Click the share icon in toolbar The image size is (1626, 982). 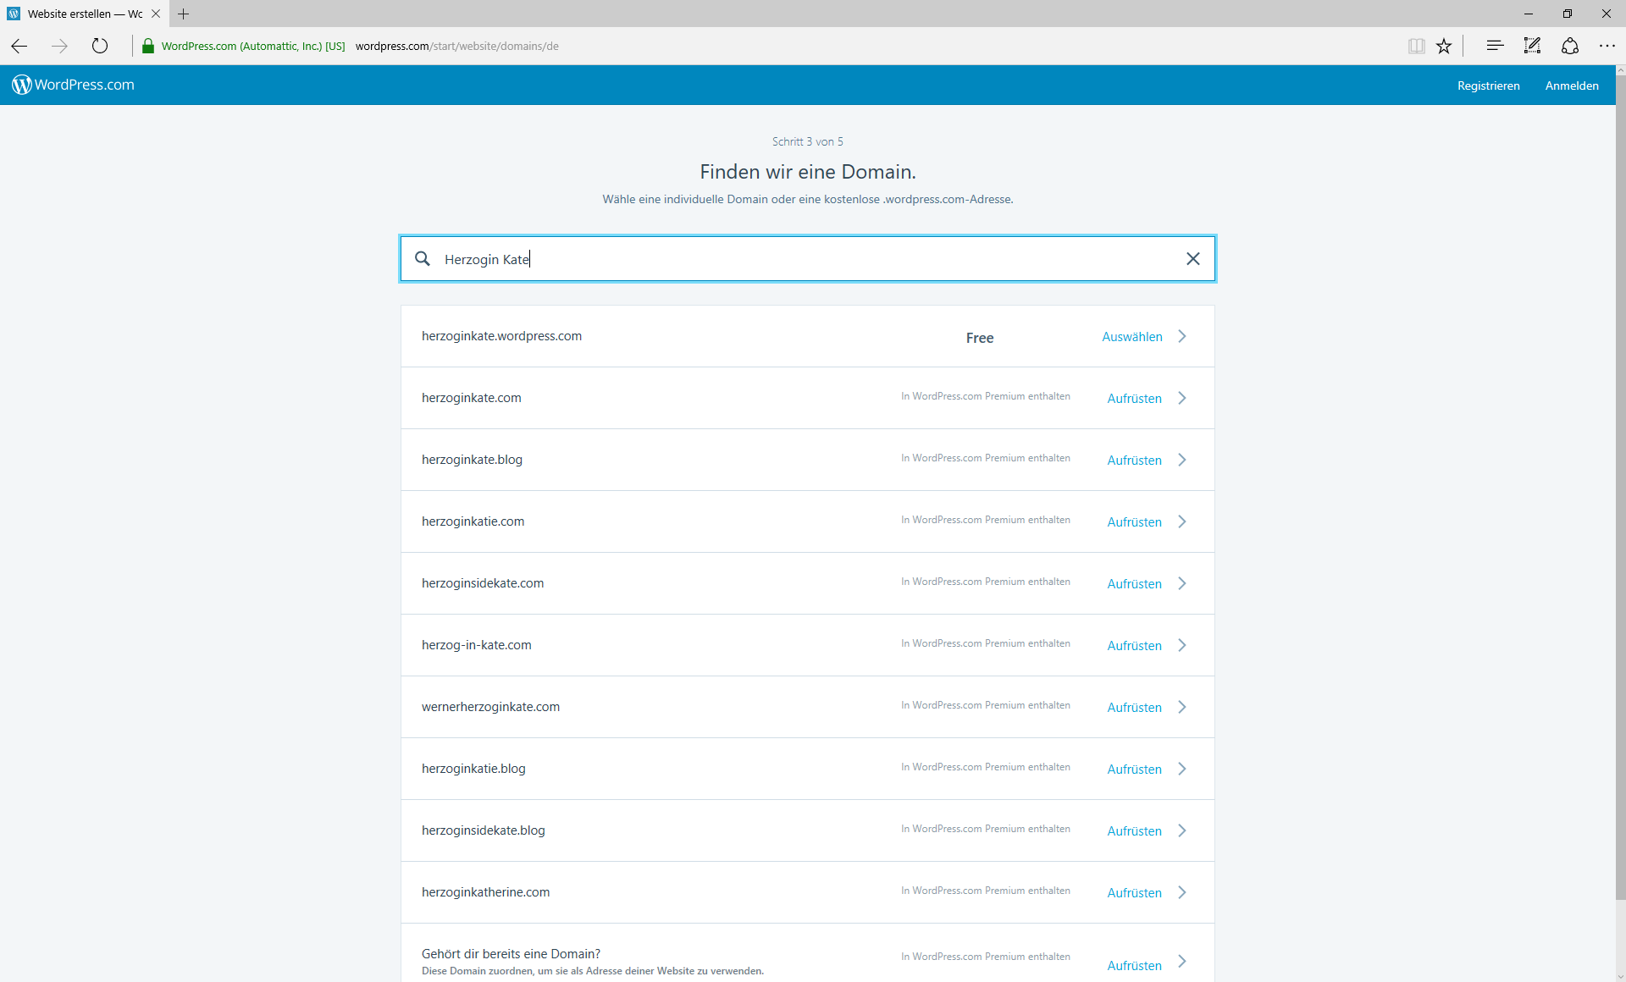coord(1570,46)
